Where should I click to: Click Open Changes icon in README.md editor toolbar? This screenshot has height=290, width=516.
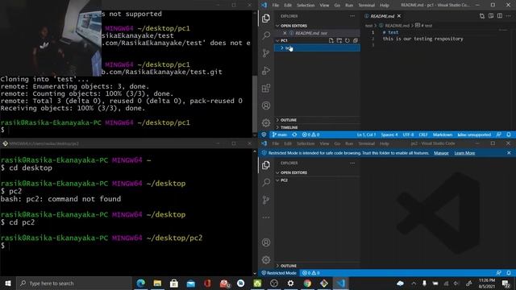[482, 16]
